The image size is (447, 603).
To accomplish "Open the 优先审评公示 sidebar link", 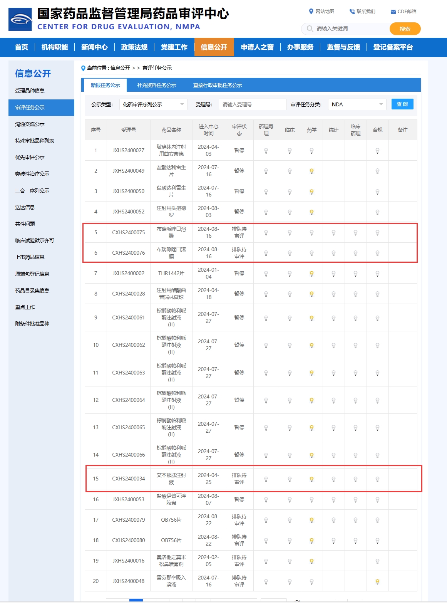I will point(30,157).
